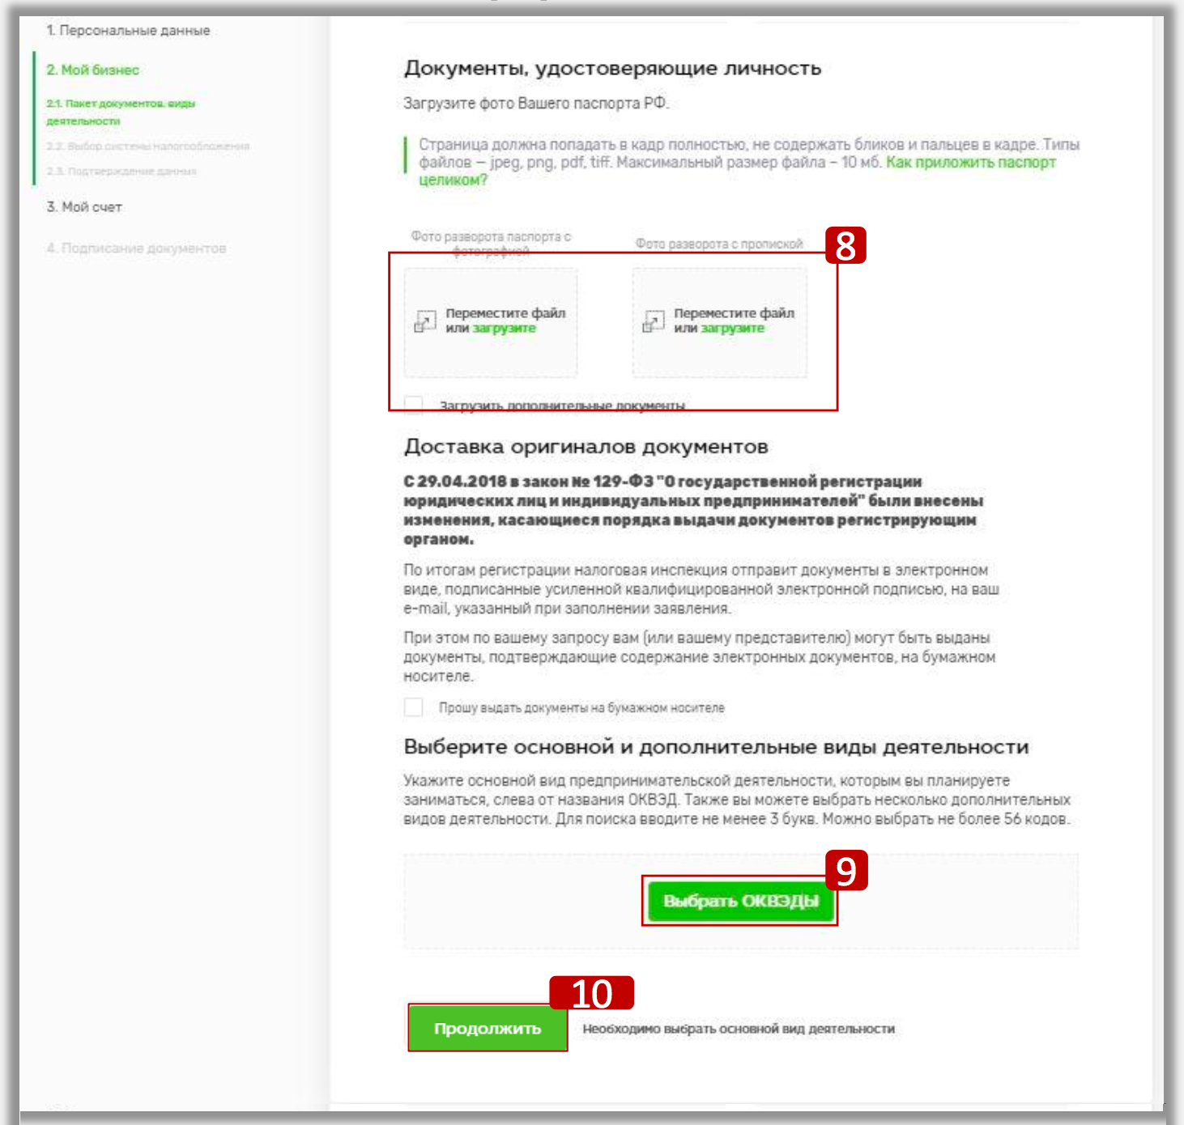The width and height of the screenshot is (1184, 1125).
Task: Tick 'Загрузить дополнительные документы' checkbox
Action: [413, 405]
